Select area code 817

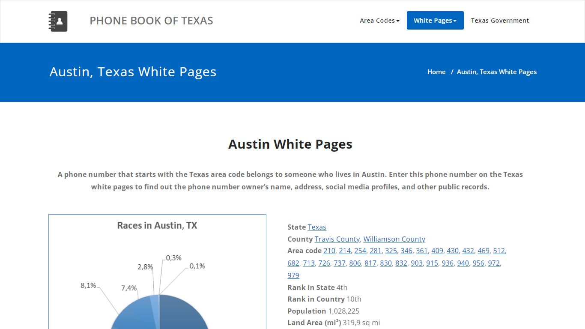click(x=370, y=263)
